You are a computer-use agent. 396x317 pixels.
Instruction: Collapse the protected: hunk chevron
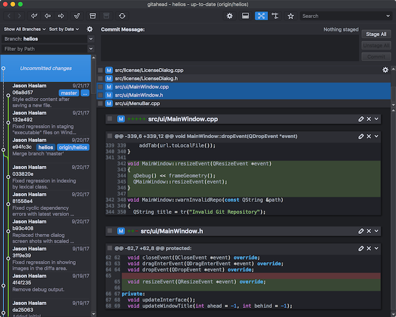pos(377,249)
